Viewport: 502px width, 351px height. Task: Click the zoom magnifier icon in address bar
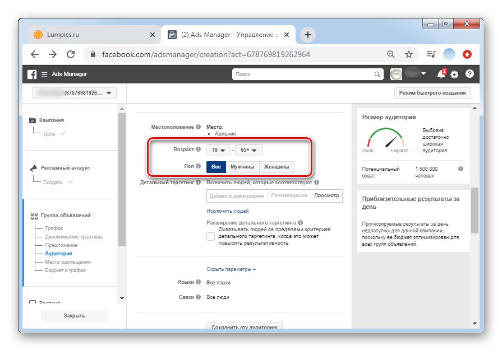click(x=390, y=54)
